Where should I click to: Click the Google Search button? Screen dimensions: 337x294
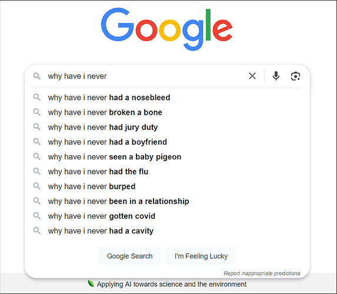click(x=129, y=256)
